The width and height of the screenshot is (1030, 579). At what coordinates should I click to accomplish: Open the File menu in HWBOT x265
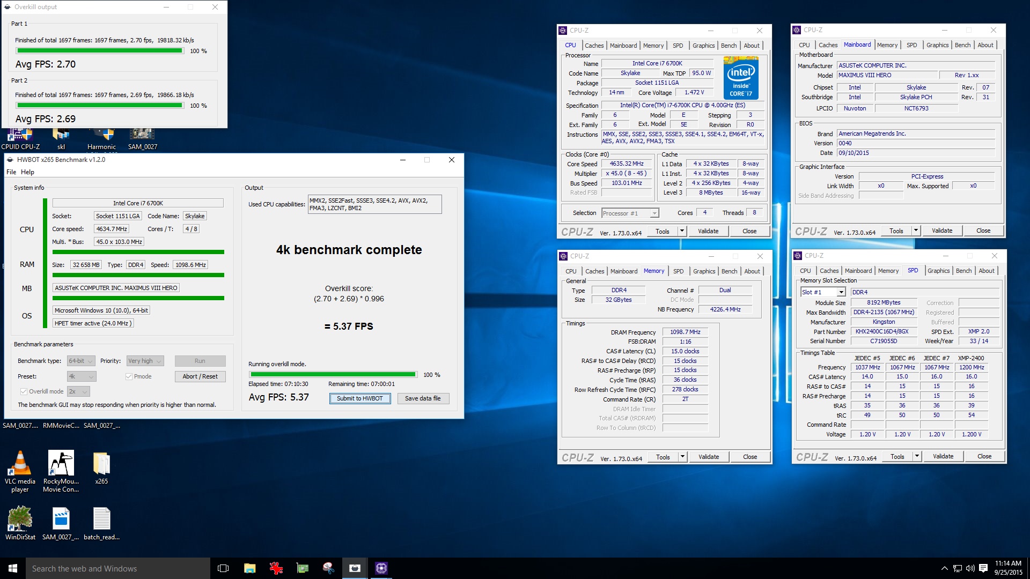11,172
